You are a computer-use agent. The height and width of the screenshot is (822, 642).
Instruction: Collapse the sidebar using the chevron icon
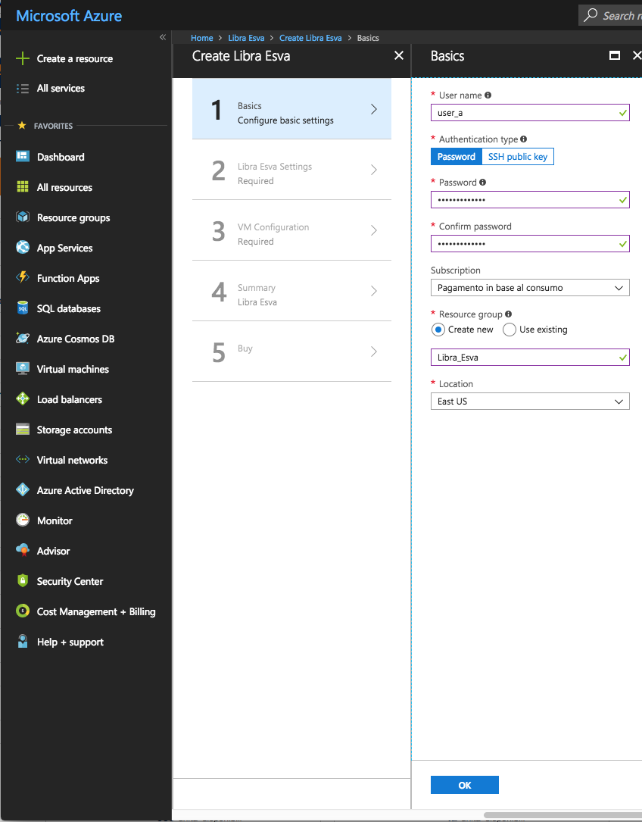pyautogui.click(x=162, y=36)
